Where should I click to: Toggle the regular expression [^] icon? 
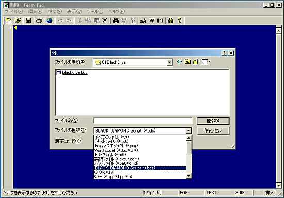(160, 21)
